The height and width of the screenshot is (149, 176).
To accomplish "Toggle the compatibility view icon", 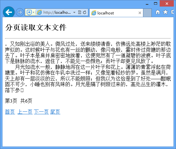I will [80, 12].
